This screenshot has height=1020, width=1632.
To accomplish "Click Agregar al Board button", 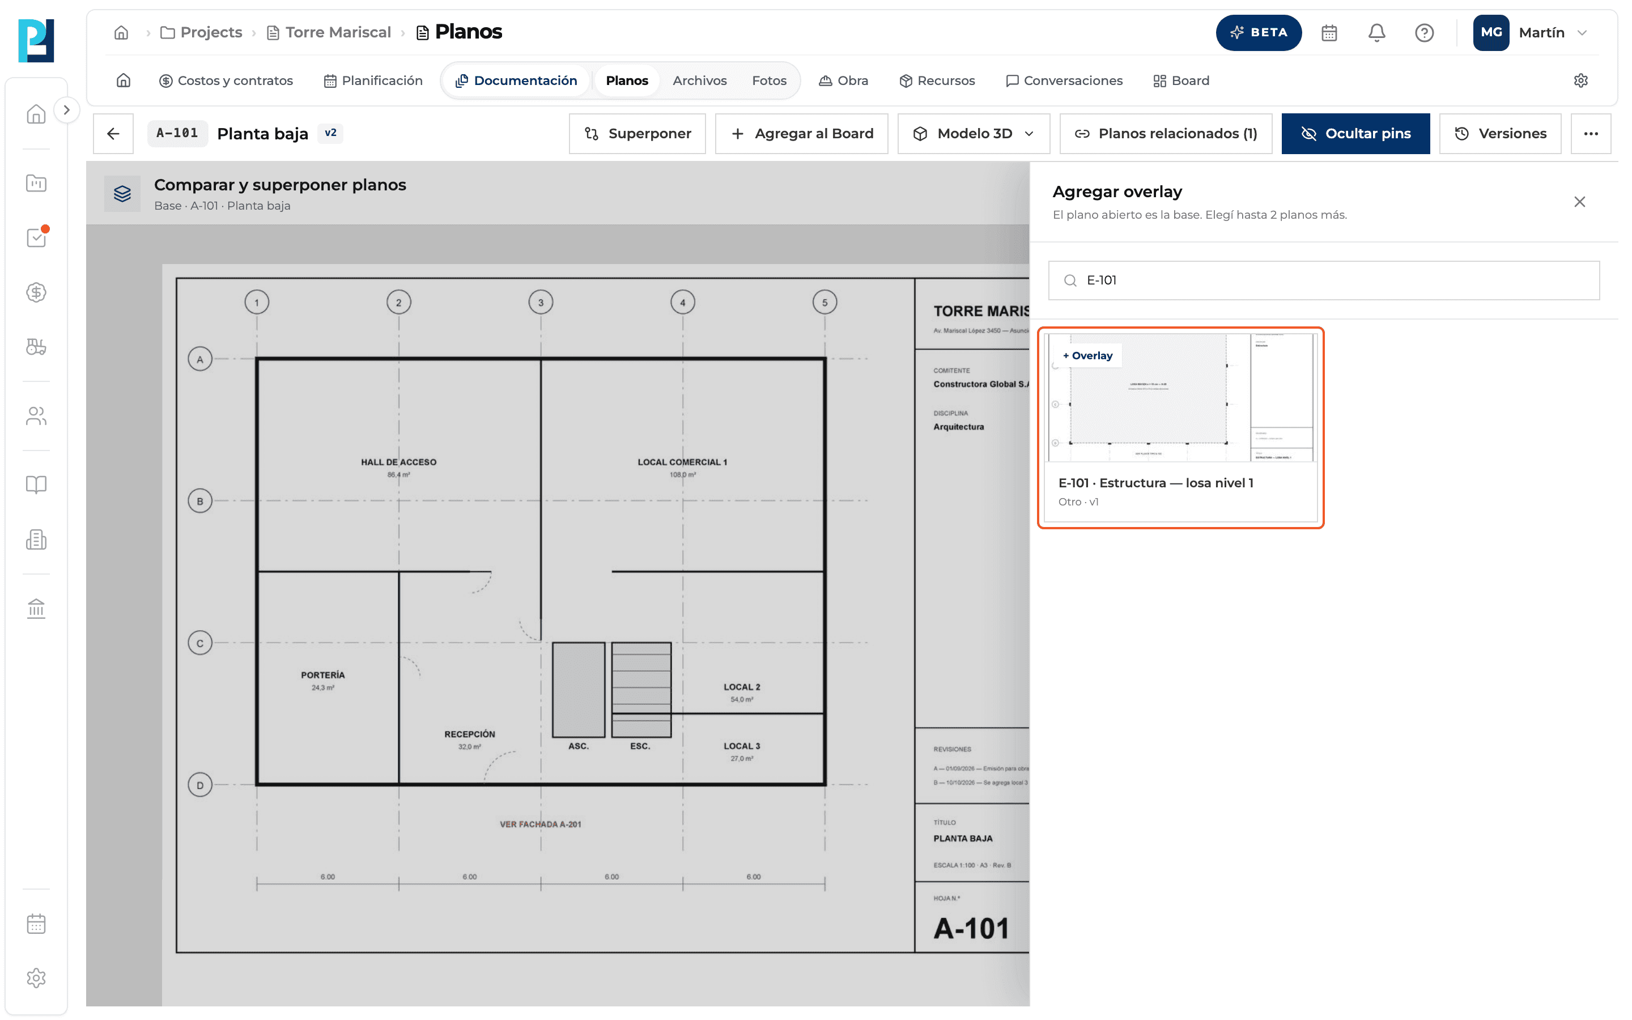I will pos(801,134).
